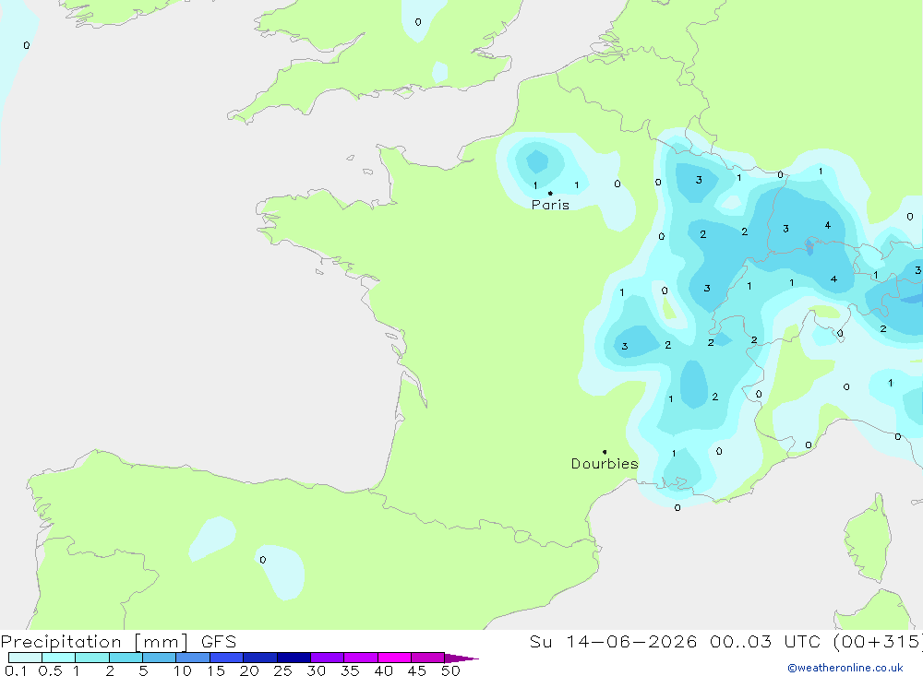Click the GFS model name label
This screenshot has height=676, width=923.
coord(219,642)
